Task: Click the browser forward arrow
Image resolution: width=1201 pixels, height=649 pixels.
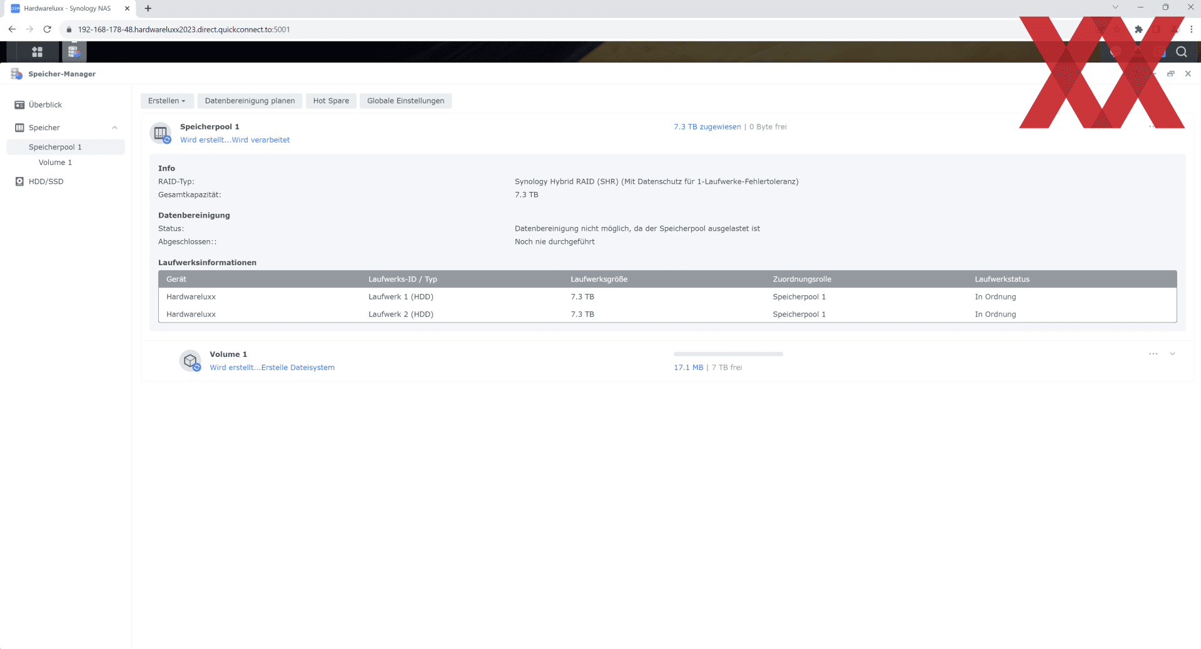Action: tap(29, 29)
